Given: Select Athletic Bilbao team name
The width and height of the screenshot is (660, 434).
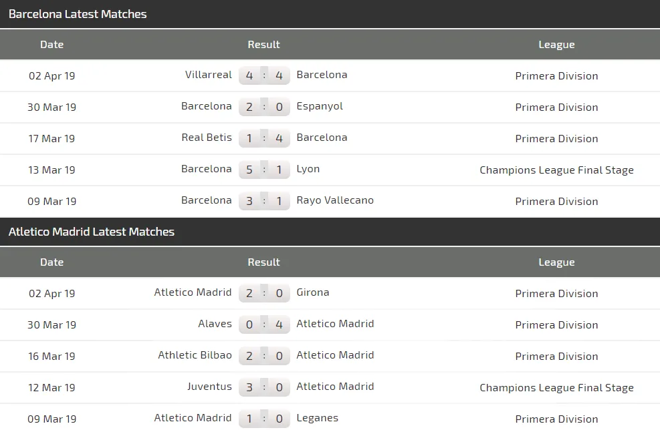Looking at the screenshot, I should pos(195,355).
